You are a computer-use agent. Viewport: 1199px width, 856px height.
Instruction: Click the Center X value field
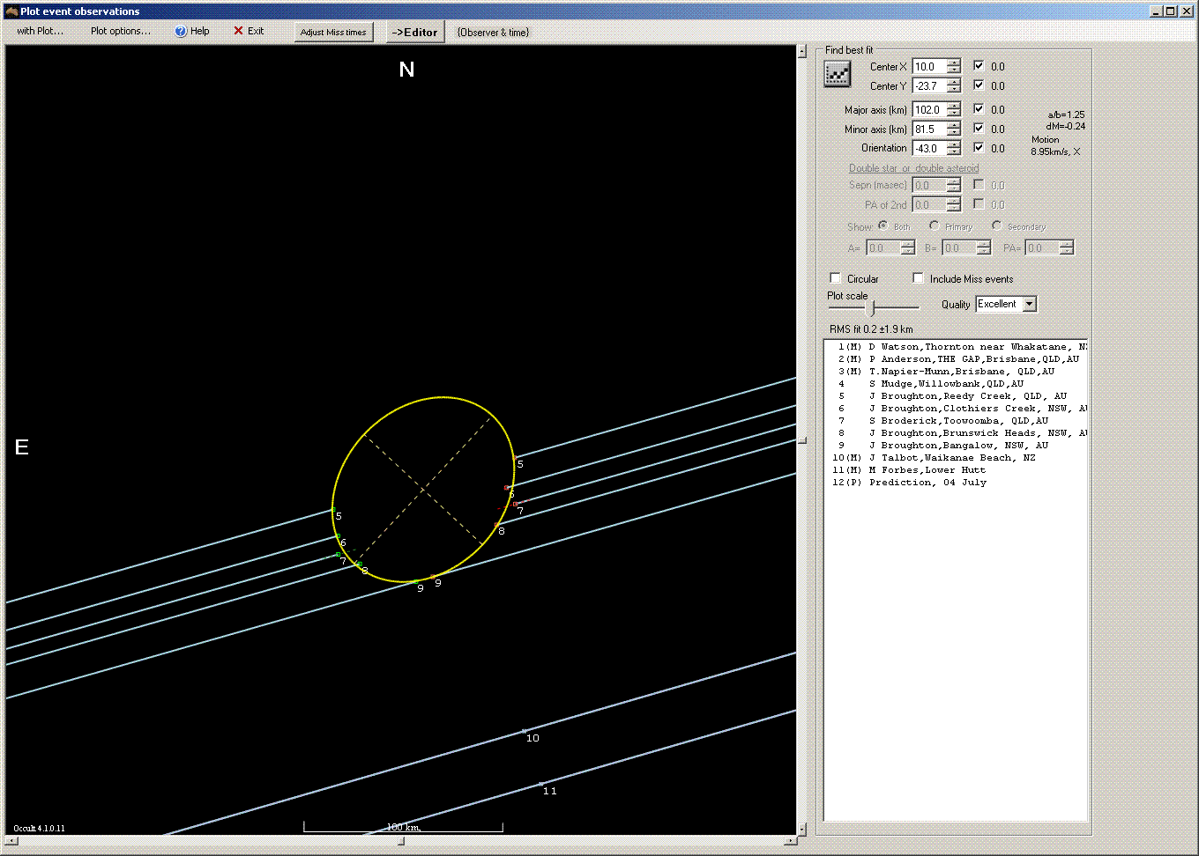pos(929,66)
